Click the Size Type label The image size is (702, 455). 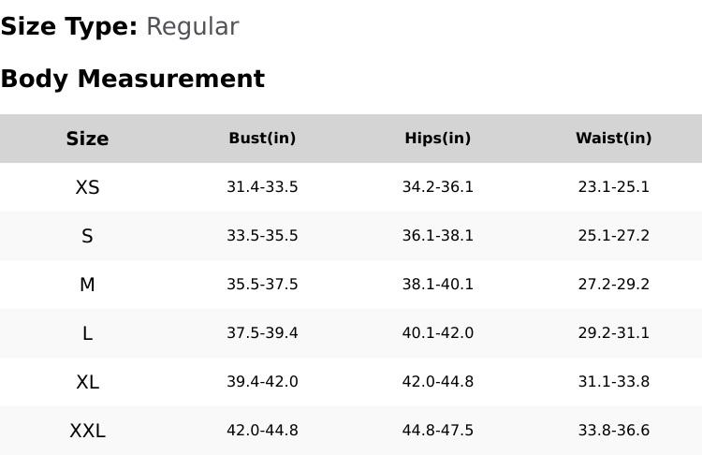[68, 27]
